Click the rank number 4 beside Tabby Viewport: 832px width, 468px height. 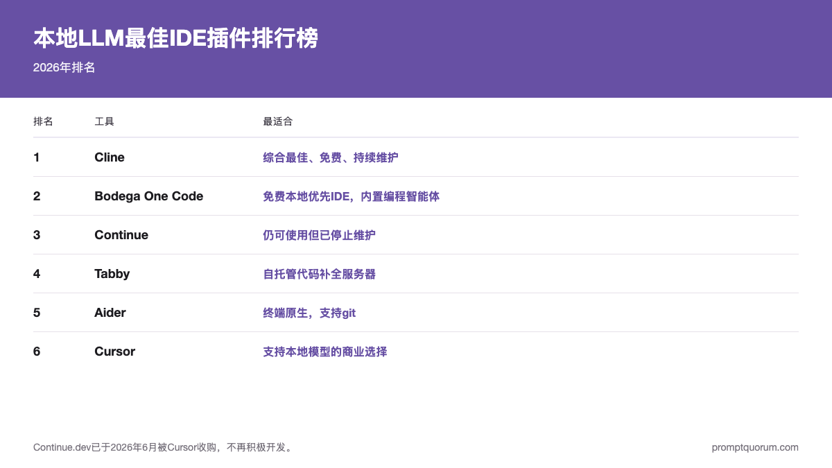pyautogui.click(x=37, y=274)
